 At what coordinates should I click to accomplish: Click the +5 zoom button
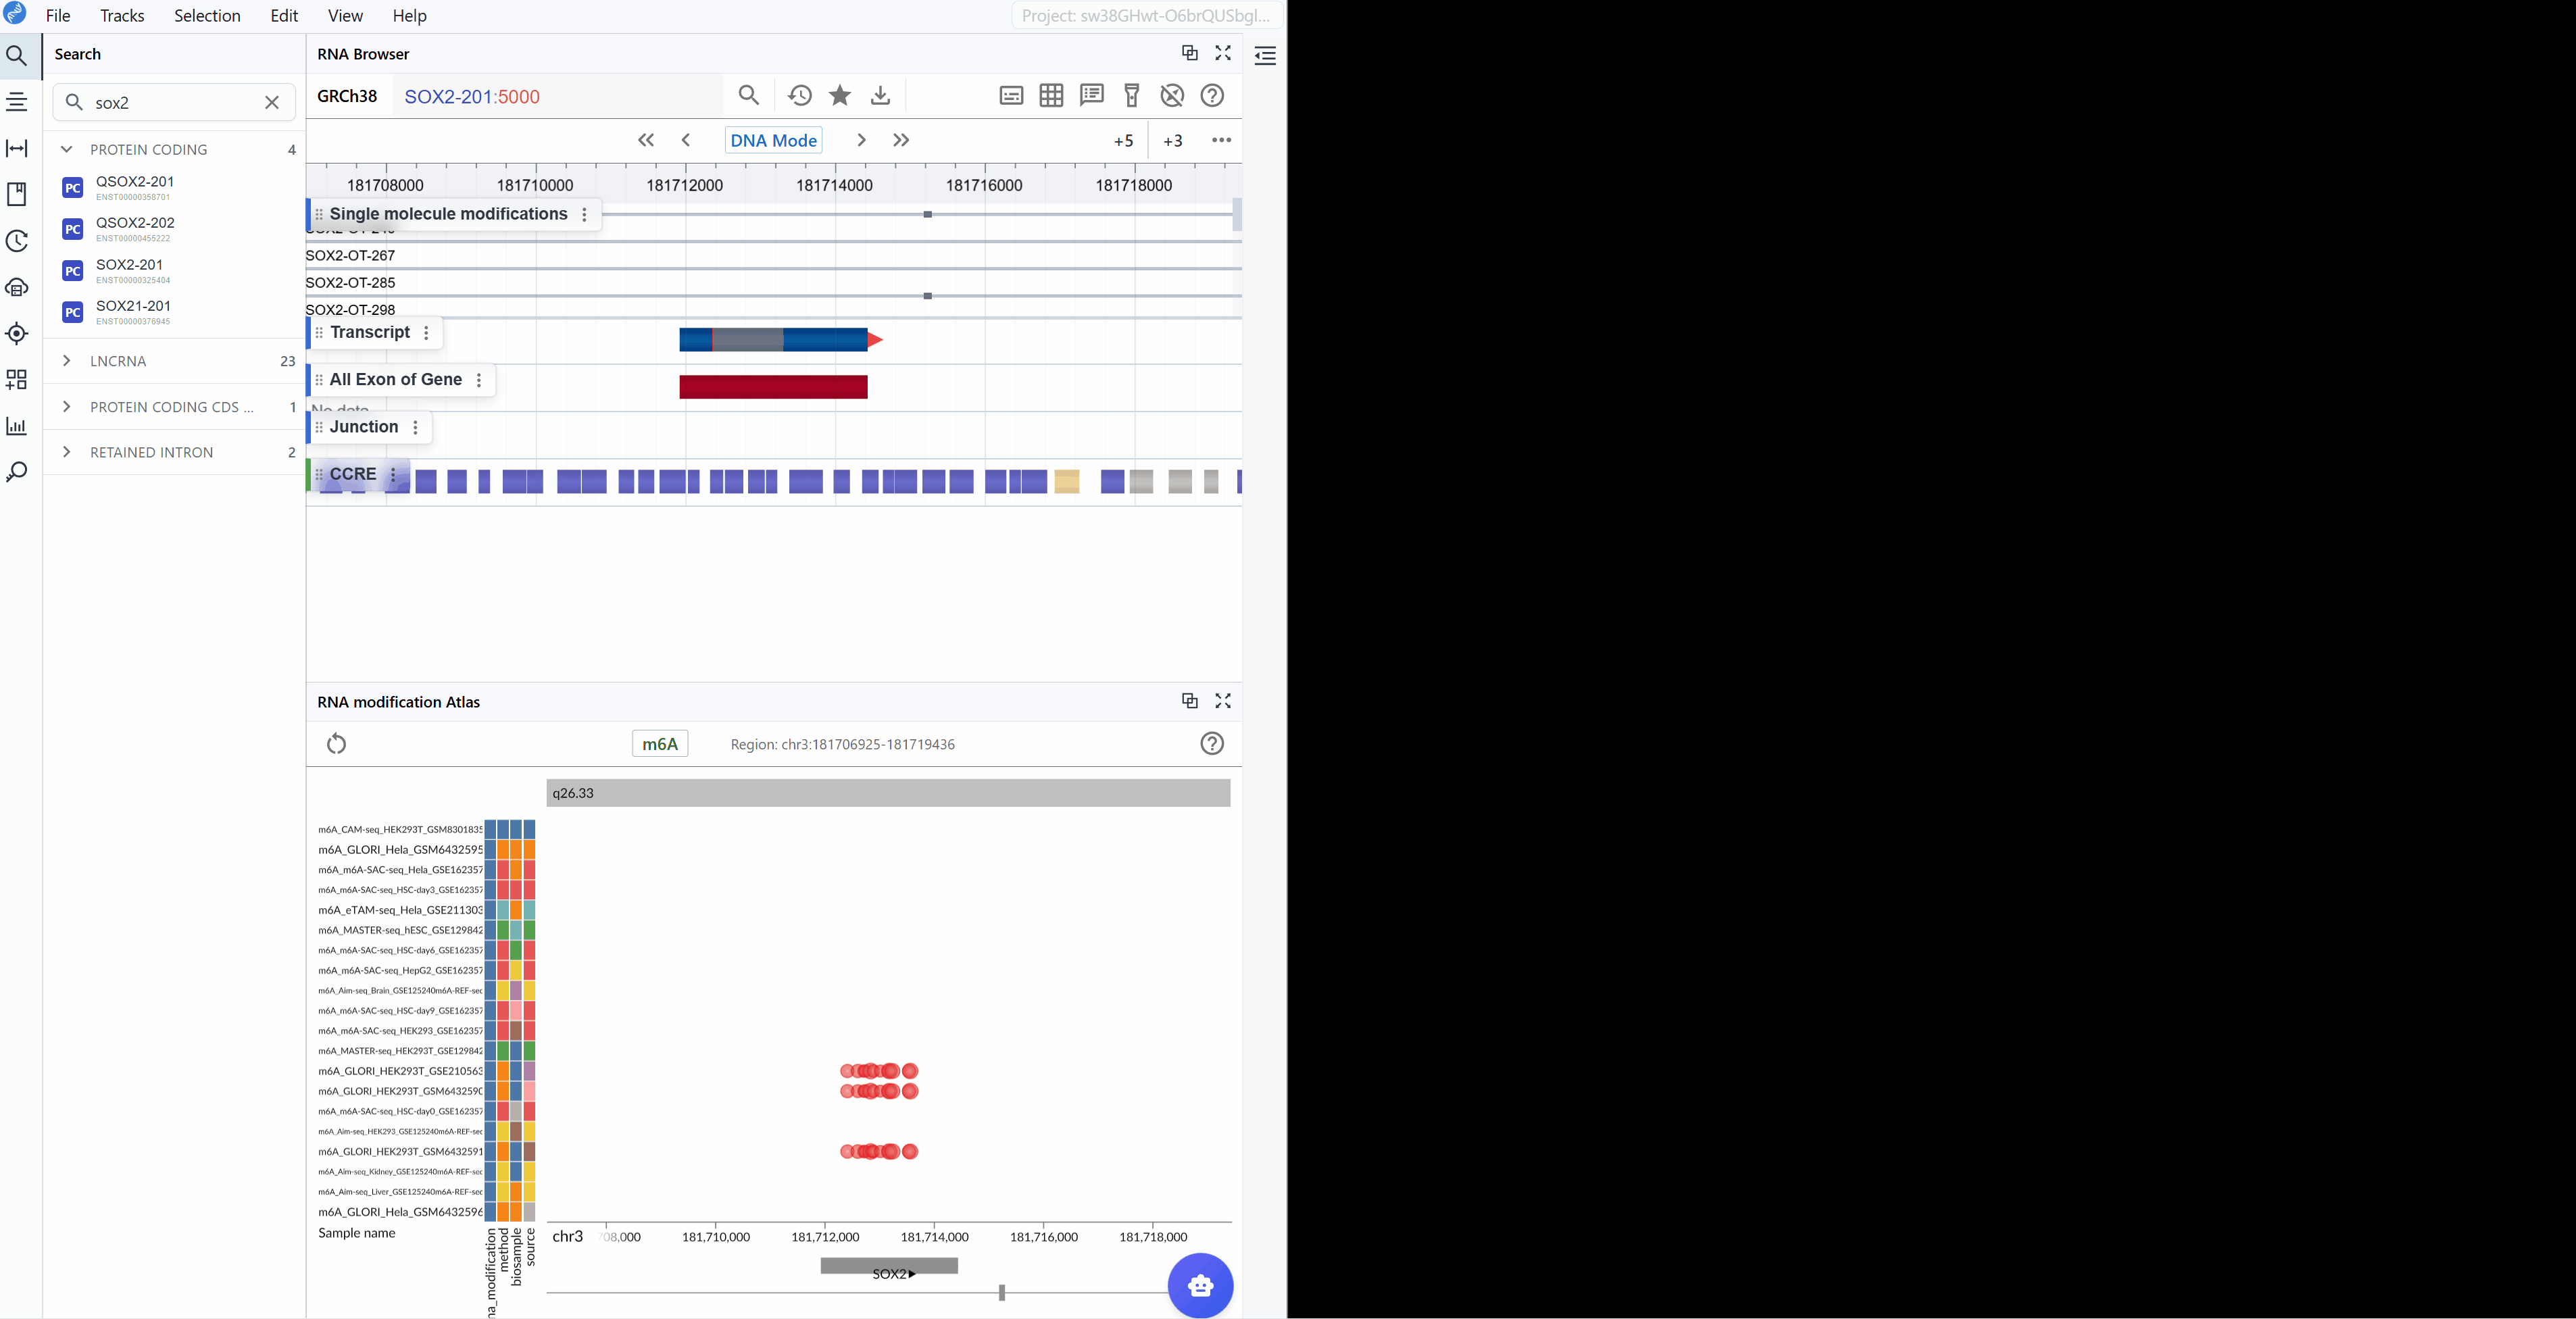coord(1123,141)
